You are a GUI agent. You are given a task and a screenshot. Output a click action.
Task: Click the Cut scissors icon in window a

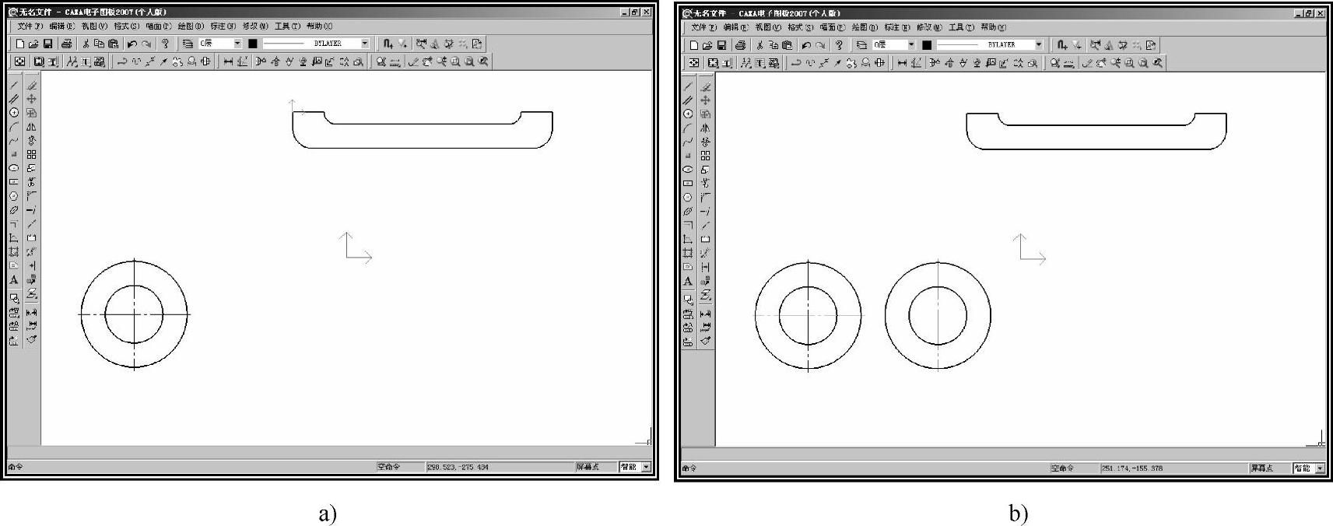(x=86, y=44)
